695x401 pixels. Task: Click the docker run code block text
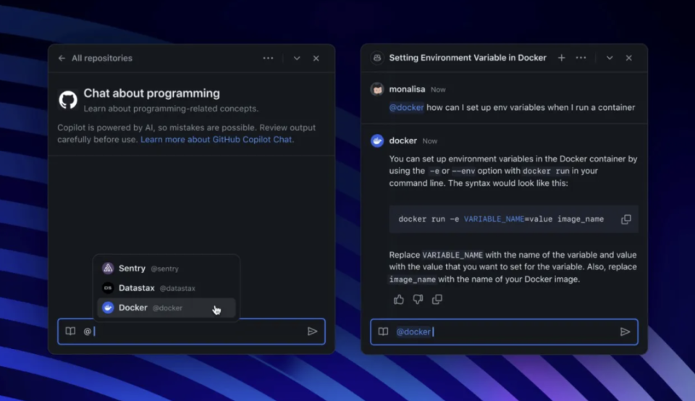pos(501,219)
